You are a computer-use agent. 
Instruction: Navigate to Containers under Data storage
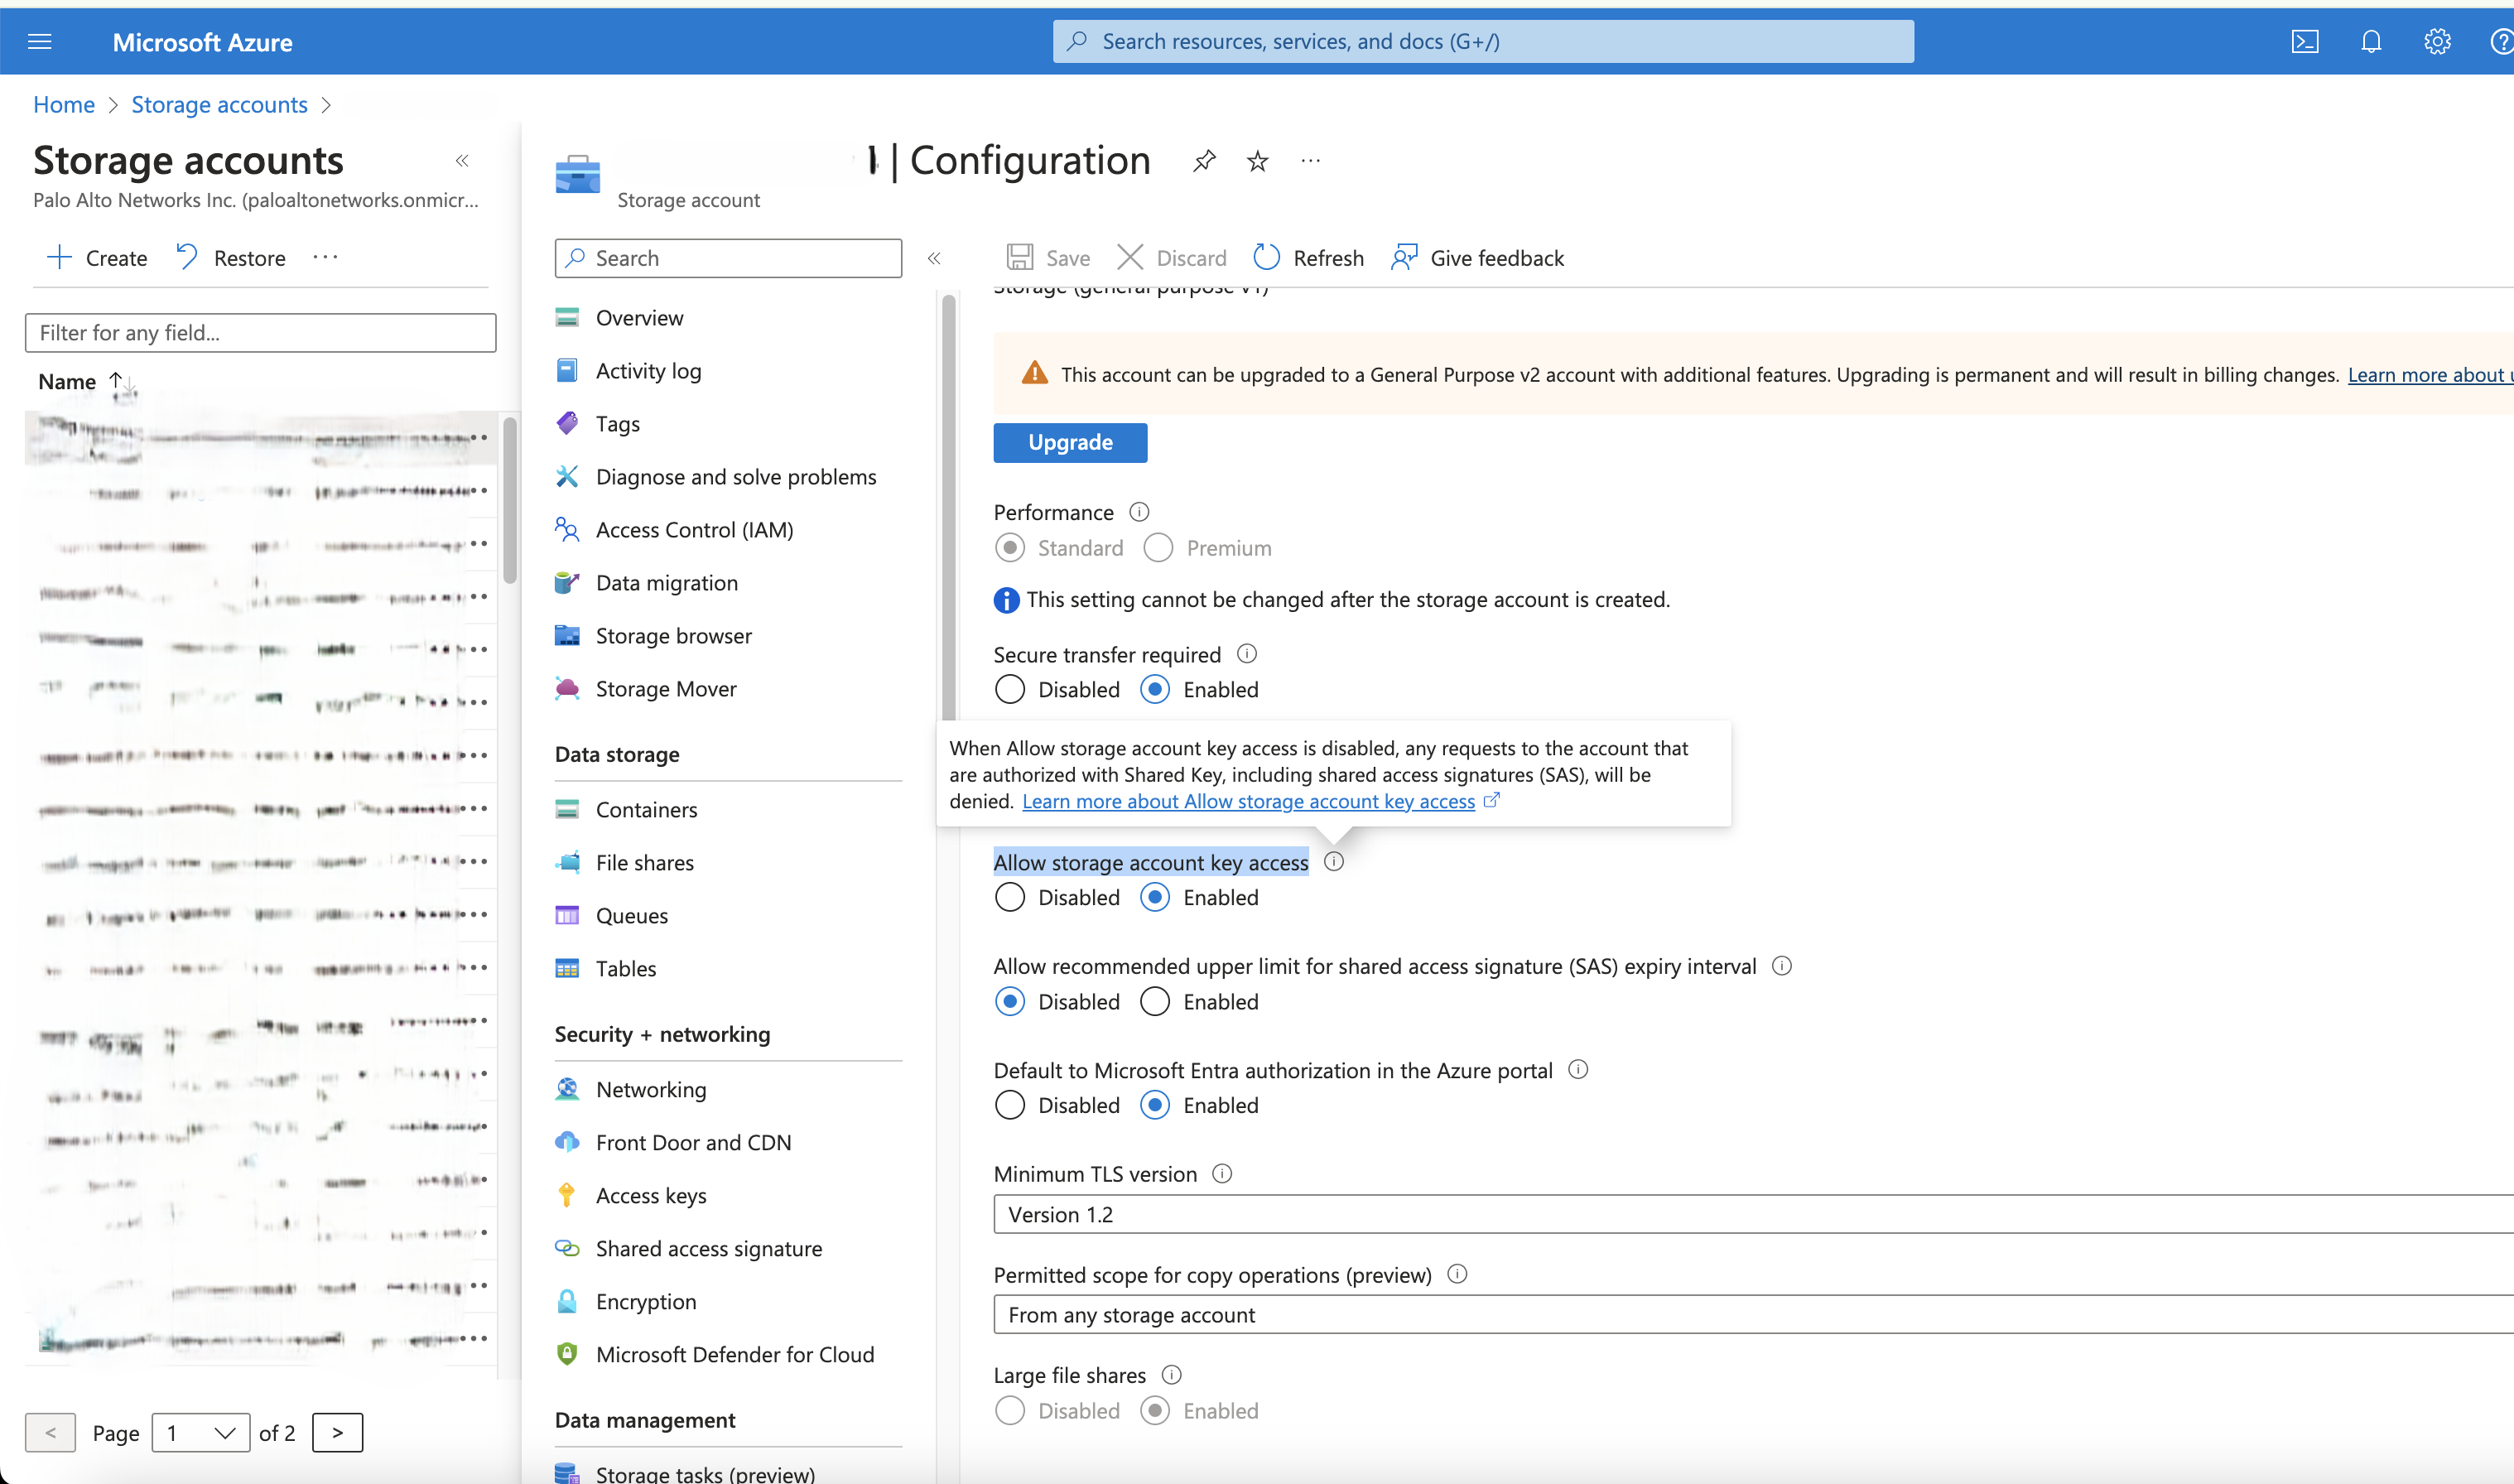click(x=646, y=809)
